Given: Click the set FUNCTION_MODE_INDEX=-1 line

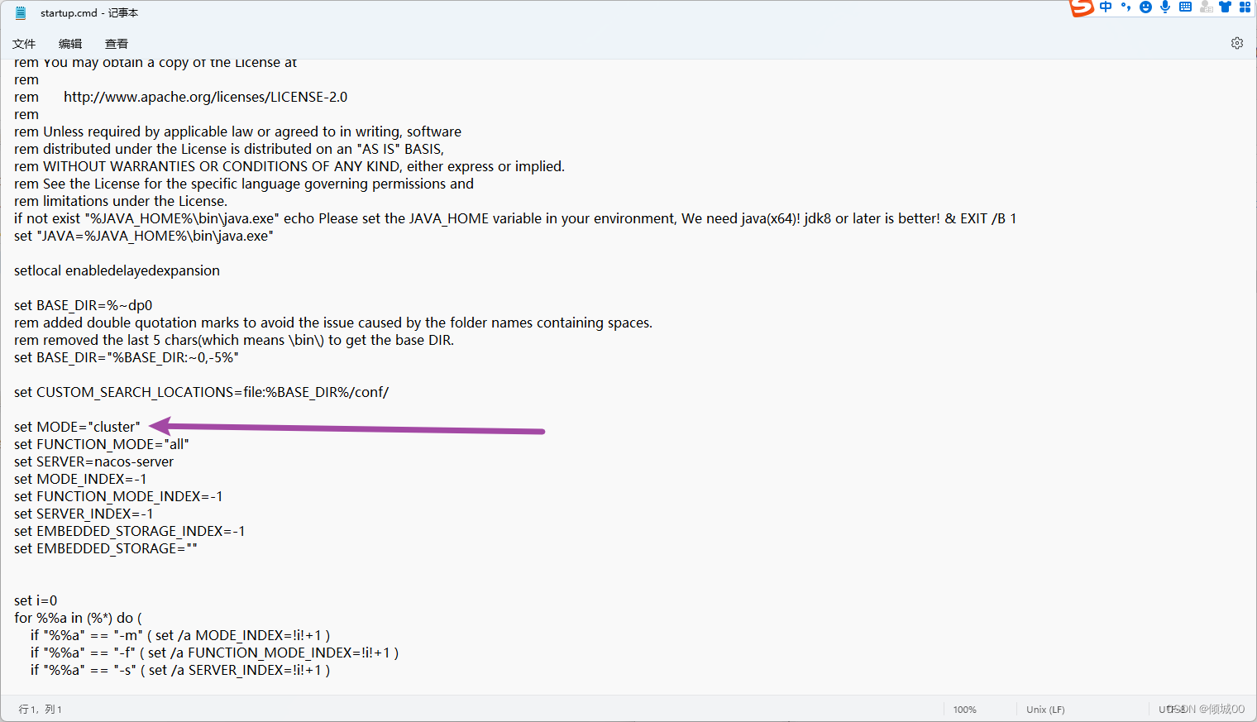Looking at the screenshot, I should click(118, 496).
